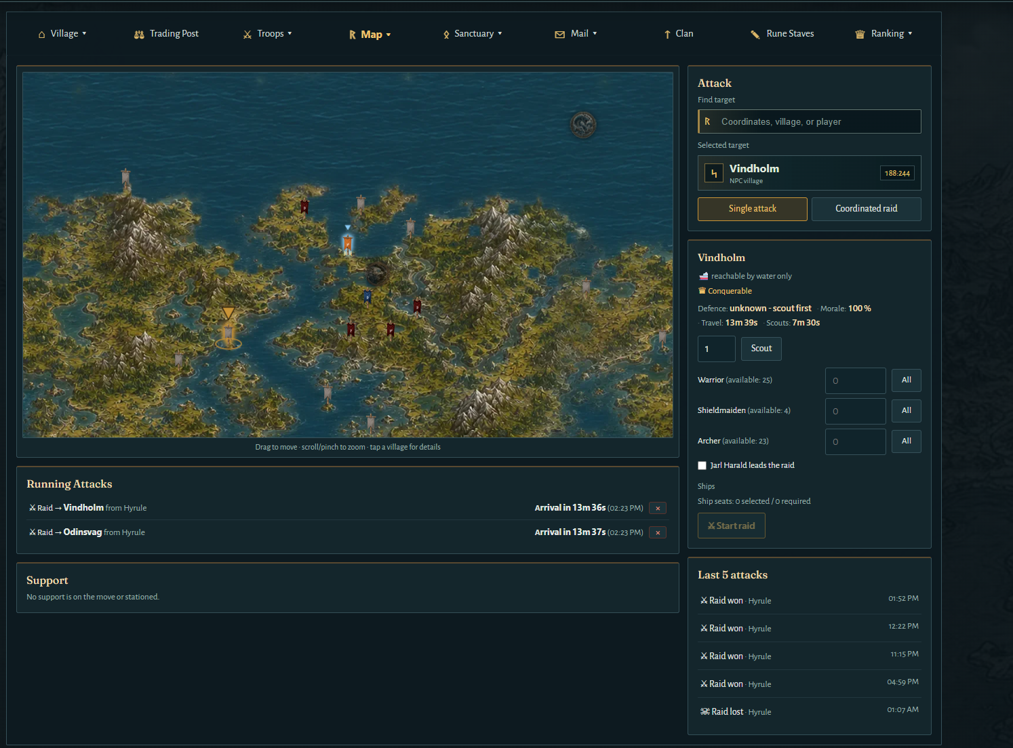Open the Raid lost report from 01:07 AM
Viewport: 1013px width, 748px height.
pos(810,711)
